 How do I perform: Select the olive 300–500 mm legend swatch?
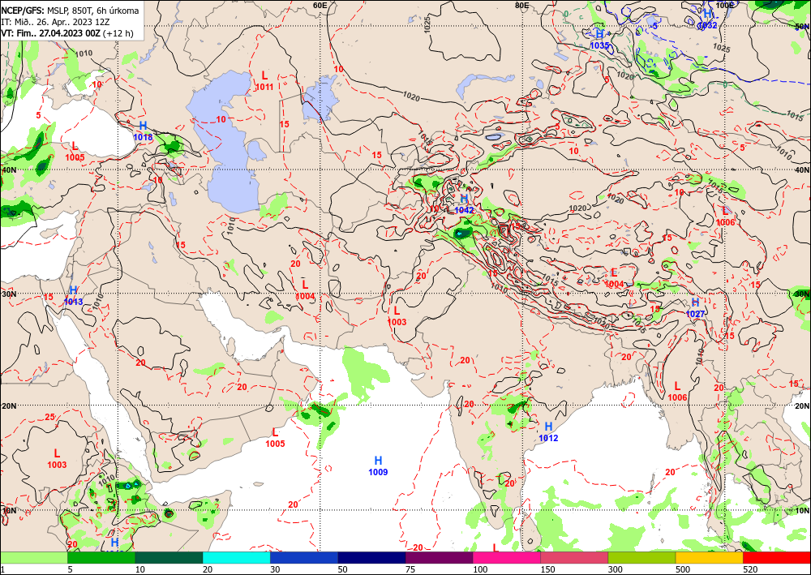coord(642,557)
